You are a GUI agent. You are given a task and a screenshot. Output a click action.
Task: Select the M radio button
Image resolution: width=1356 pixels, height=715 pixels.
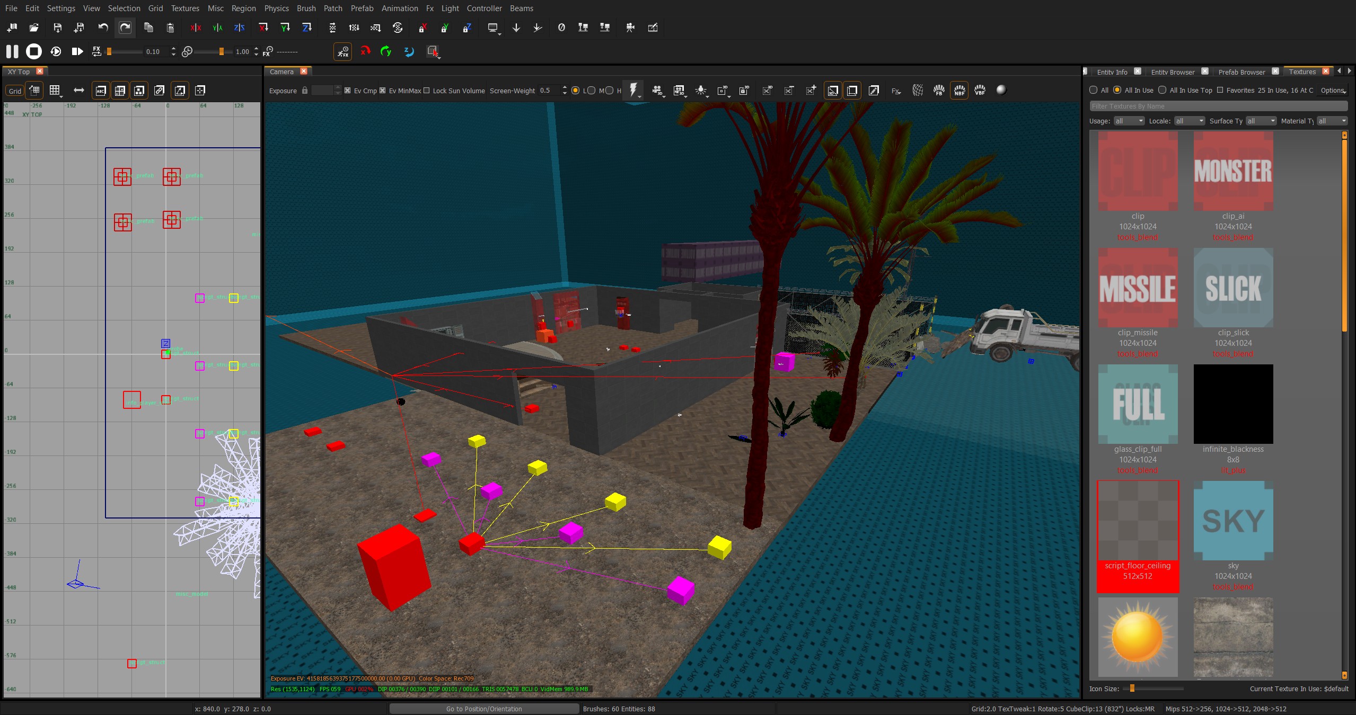[x=592, y=91]
